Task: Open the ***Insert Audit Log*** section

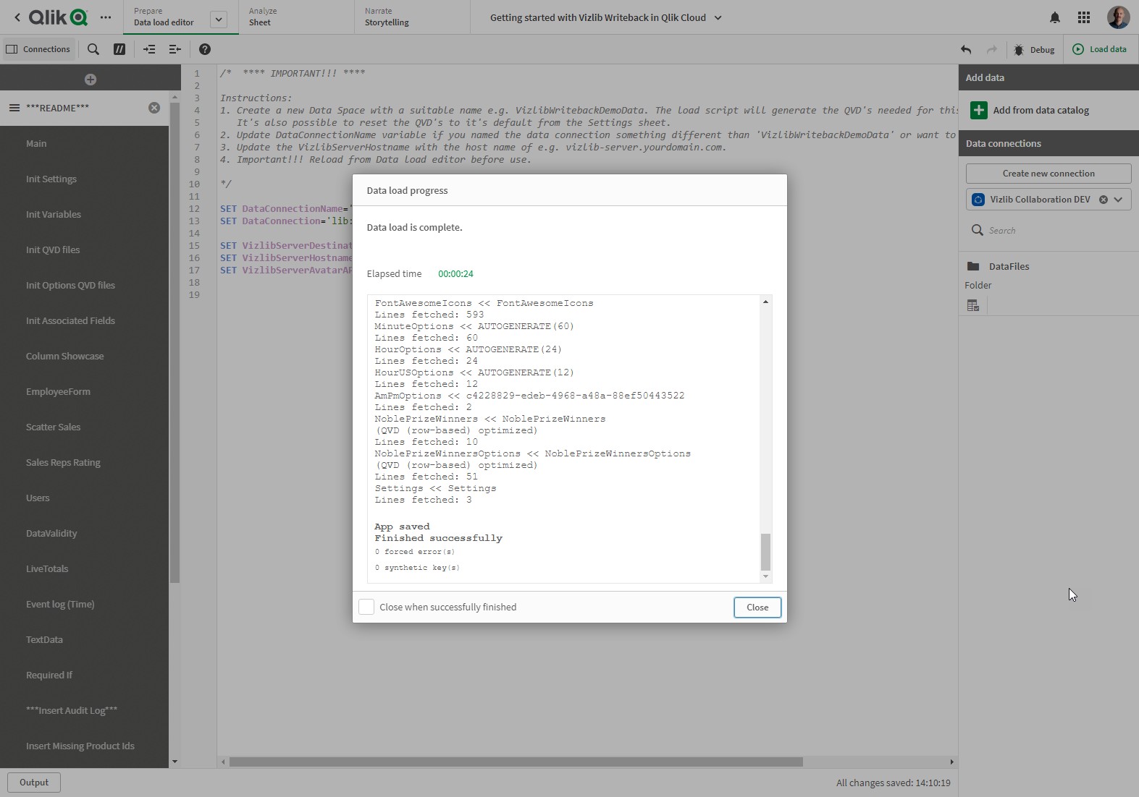Action: pos(84,710)
